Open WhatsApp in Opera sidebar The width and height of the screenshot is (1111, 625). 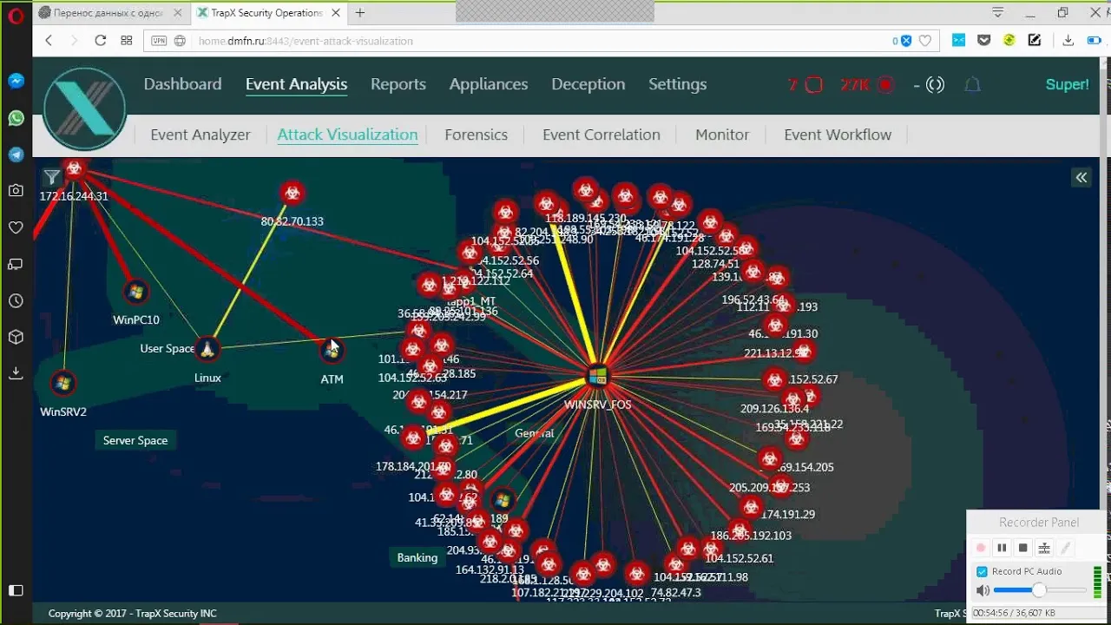click(16, 118)
